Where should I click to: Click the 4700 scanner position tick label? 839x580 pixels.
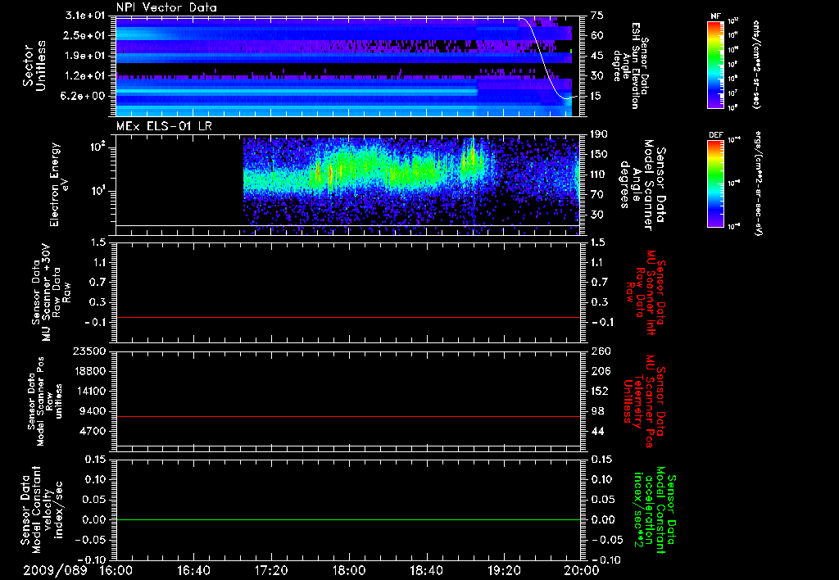pyautogui.click(x=92, y=431)
